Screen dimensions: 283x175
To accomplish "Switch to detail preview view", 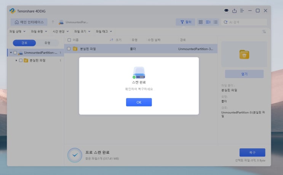I will 208,22.
